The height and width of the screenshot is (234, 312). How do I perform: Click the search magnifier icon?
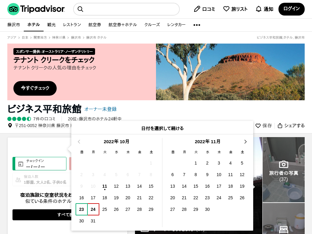click(x=80, y=9)
